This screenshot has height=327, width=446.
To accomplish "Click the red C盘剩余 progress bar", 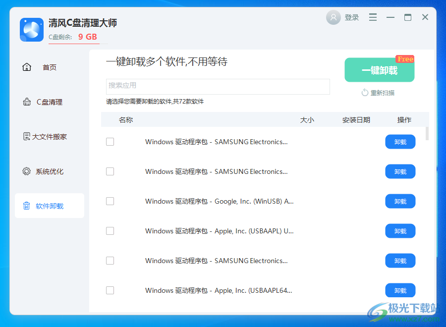I will tap(74, 44).
